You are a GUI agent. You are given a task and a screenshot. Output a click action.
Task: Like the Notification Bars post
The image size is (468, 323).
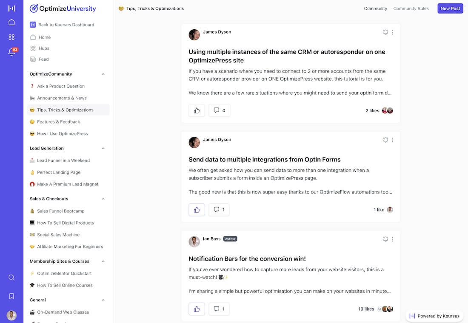pyautogui.click(x=197, y=309)
